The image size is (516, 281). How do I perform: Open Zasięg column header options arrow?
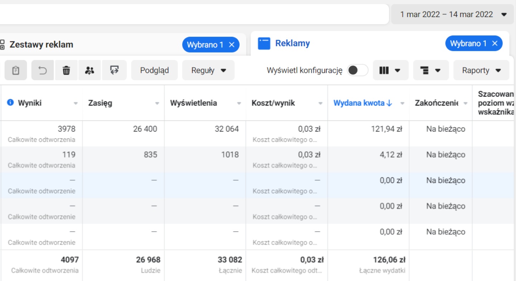[157, 103]
